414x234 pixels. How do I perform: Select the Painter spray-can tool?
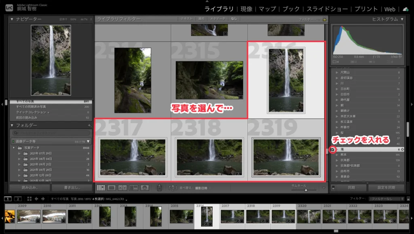tap(159, 187)
